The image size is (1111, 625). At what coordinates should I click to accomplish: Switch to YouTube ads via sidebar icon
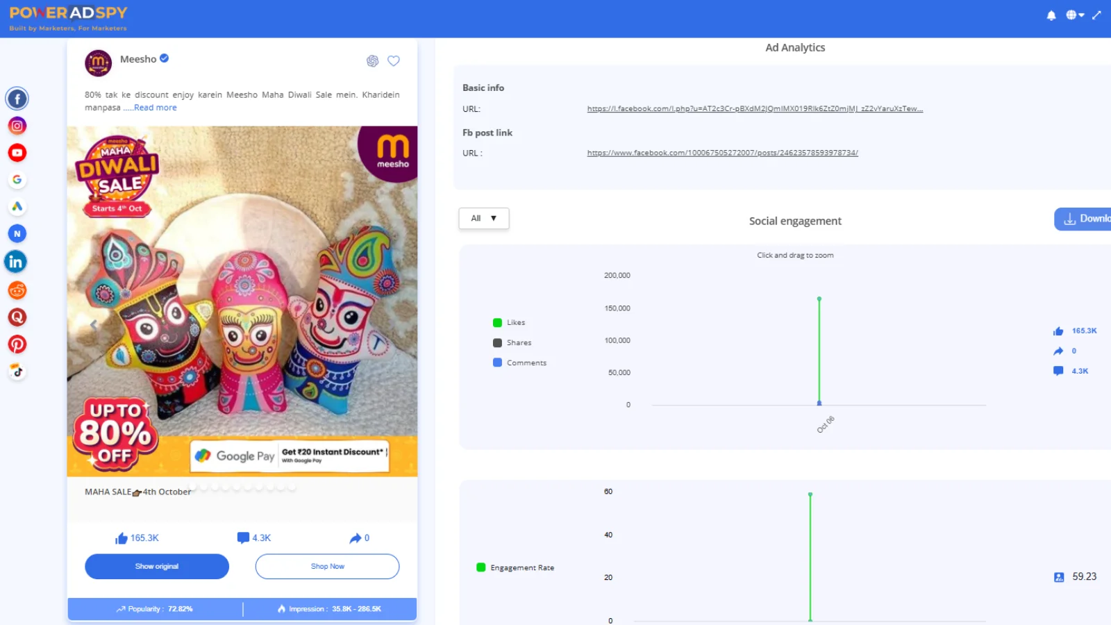(x=17, y=153)
